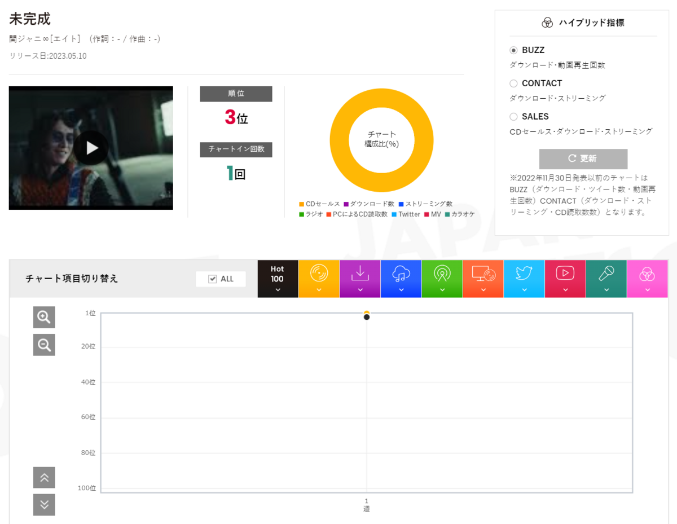The height and width of the screenshot is (524, 677).
Task: Click the orange-red PCによるCD読取数 legend swatch
Action: 329,214
